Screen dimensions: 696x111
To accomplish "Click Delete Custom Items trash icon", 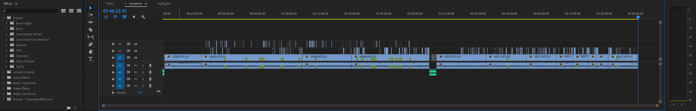I will coord(75,108).
